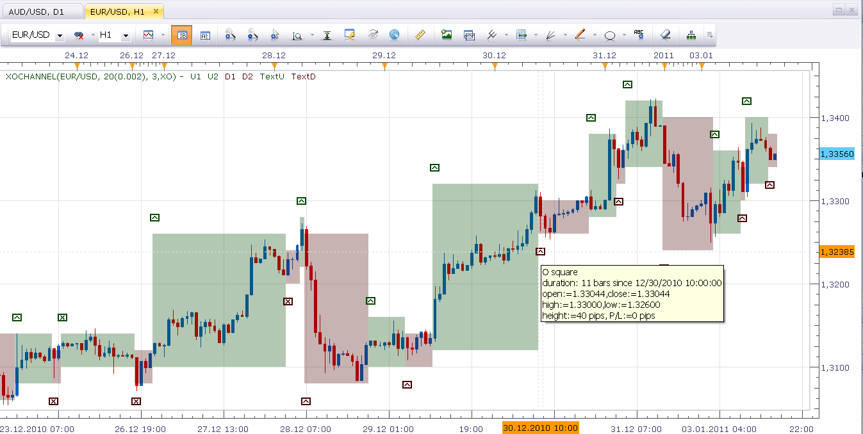
Task: Open the toolbar overflow options arrow
Action: (710, 35)
